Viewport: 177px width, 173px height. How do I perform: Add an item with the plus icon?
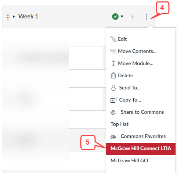pos(133,17)
